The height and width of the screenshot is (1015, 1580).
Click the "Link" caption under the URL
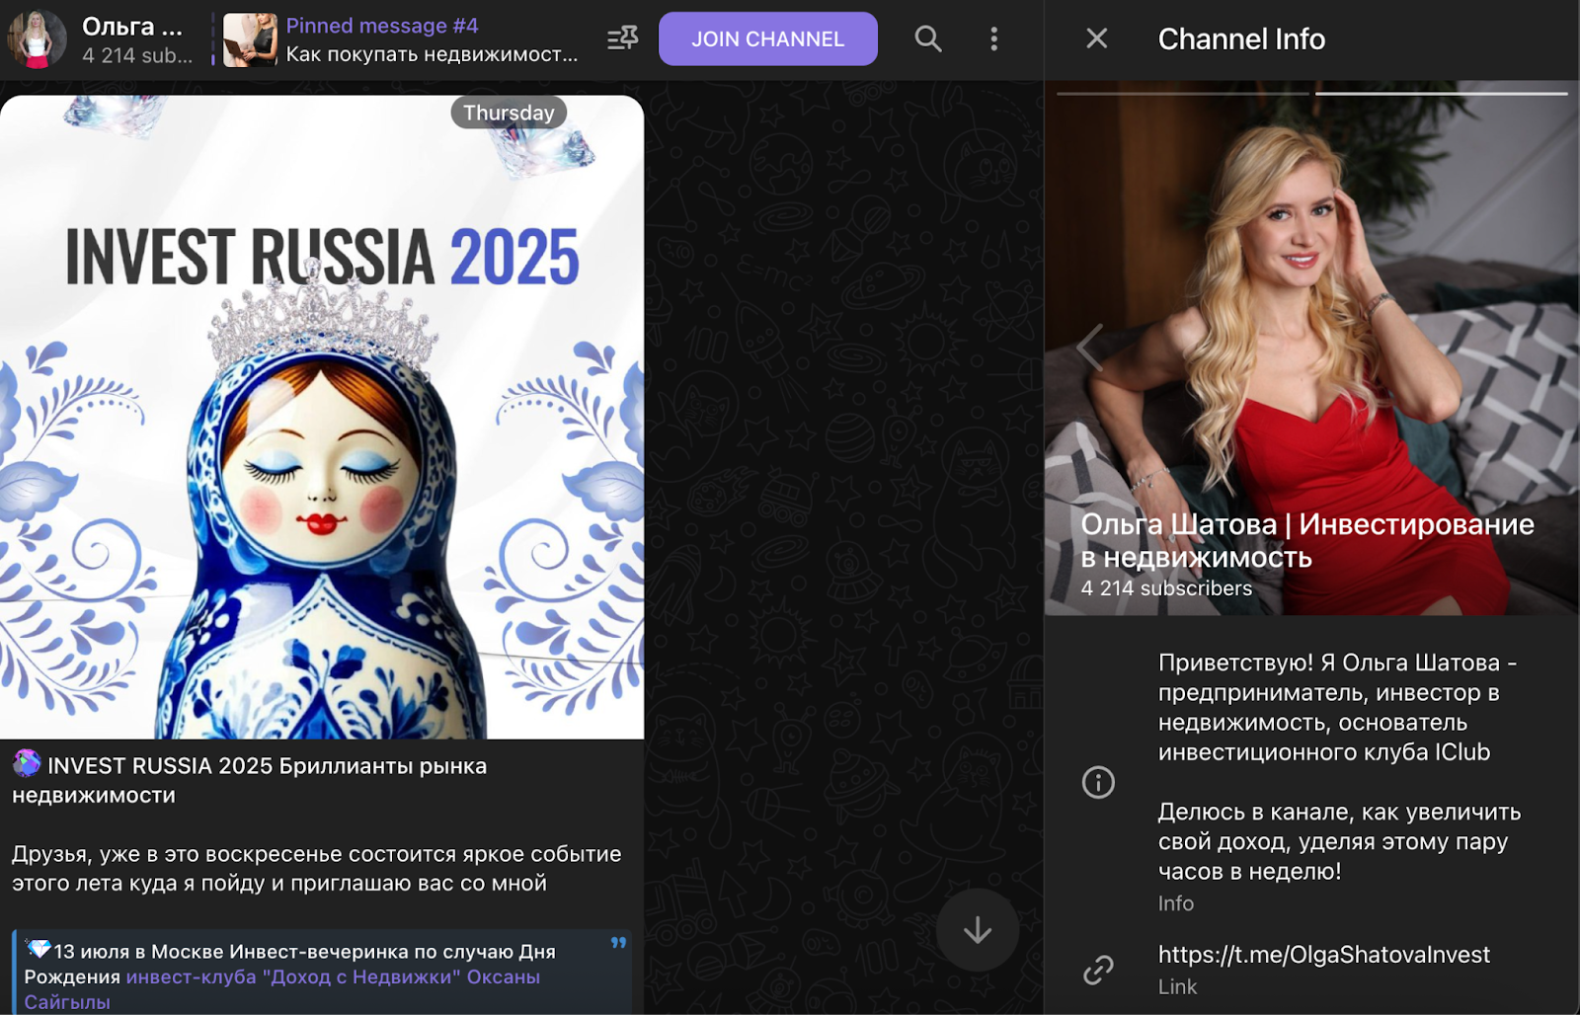(x=1177, y=986)
